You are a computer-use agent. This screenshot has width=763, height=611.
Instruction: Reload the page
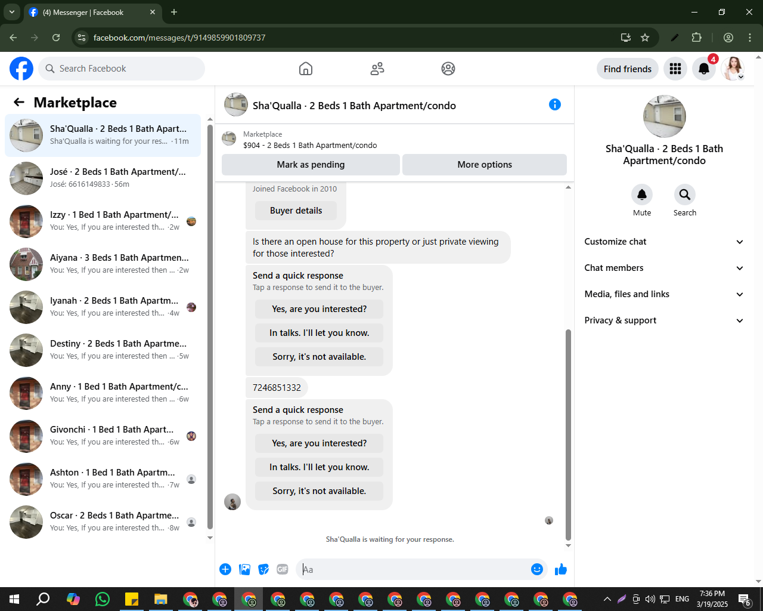point(56,38)
